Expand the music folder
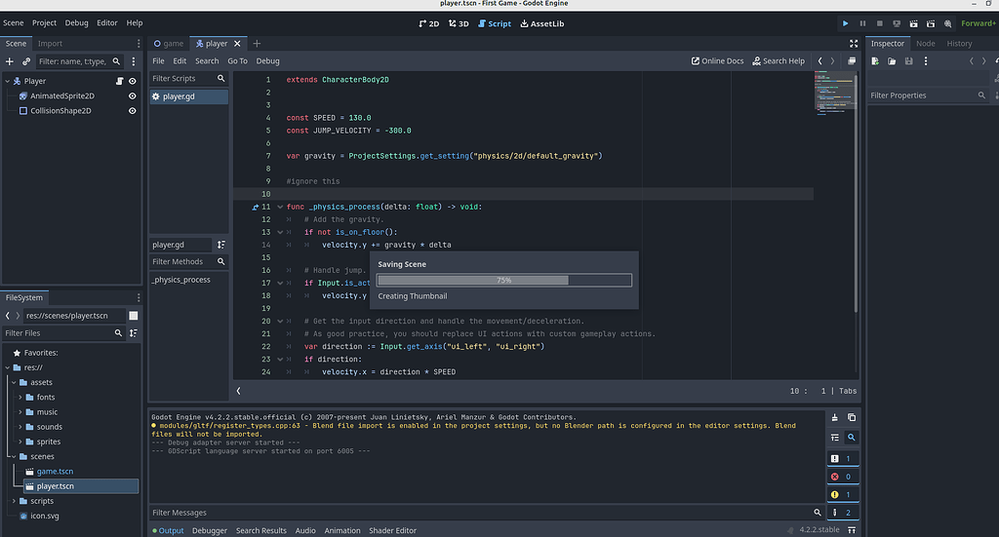Screen dimensions: 999x537 [x=20, y=412]
